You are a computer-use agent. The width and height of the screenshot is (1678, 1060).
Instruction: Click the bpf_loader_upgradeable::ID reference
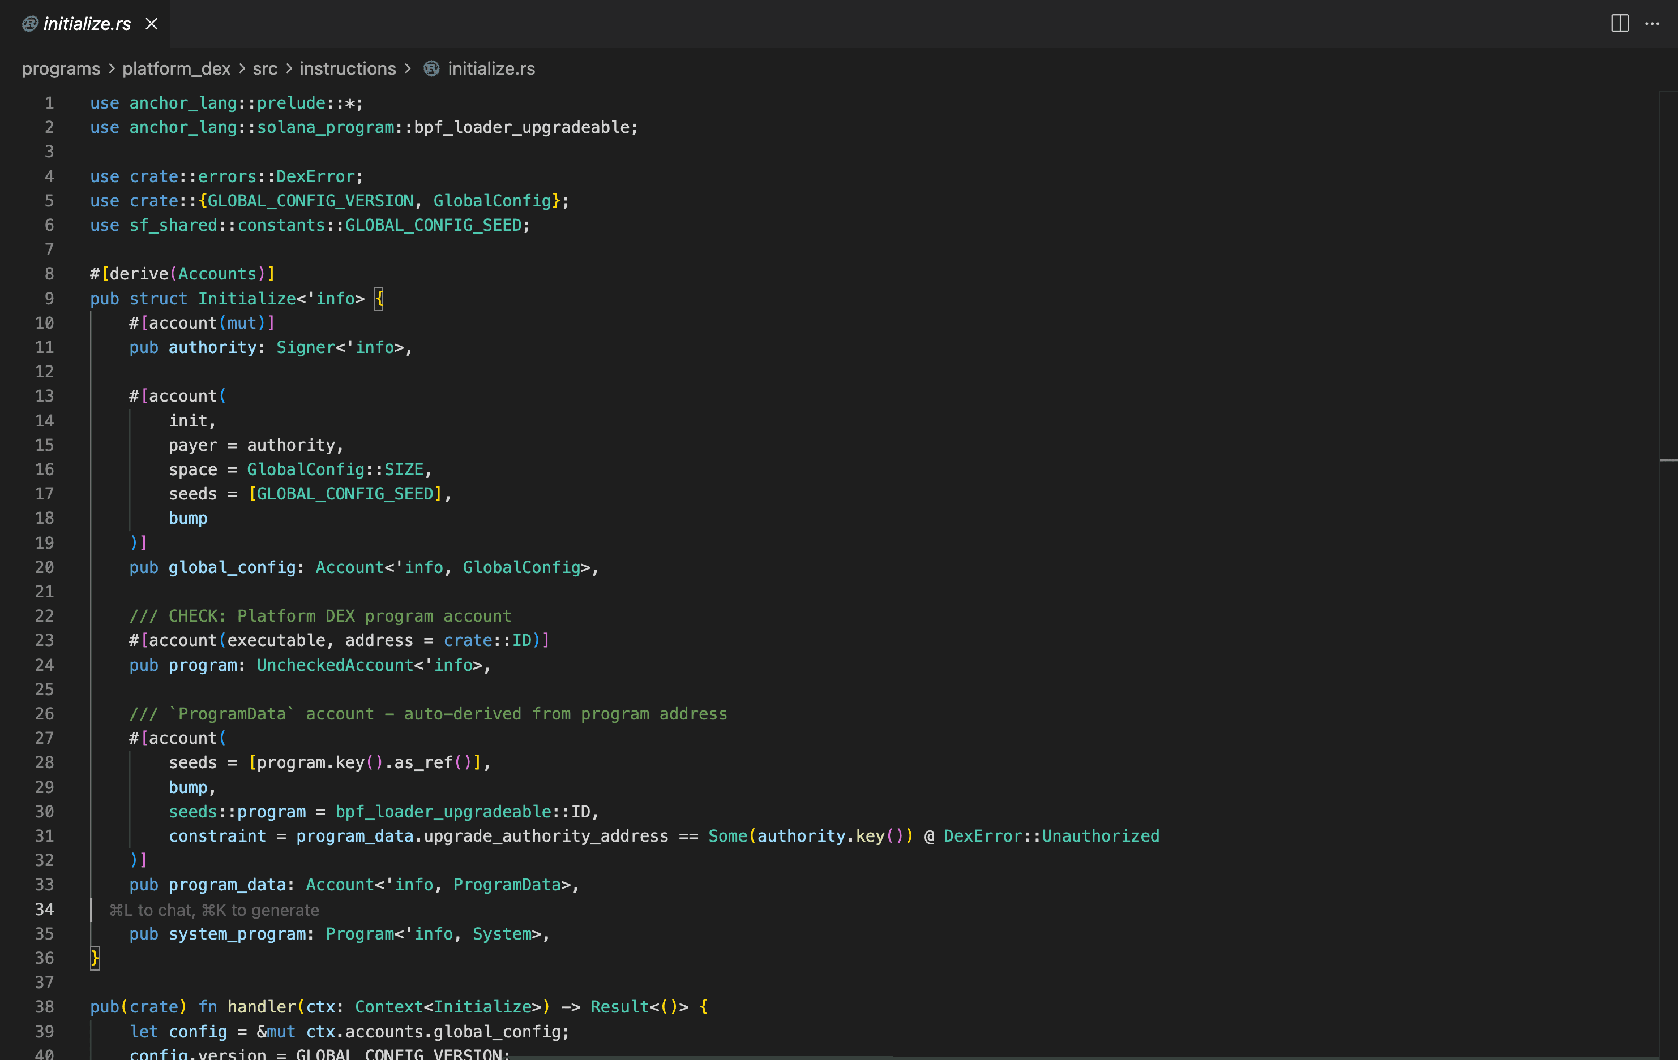[x=463, y=811]
